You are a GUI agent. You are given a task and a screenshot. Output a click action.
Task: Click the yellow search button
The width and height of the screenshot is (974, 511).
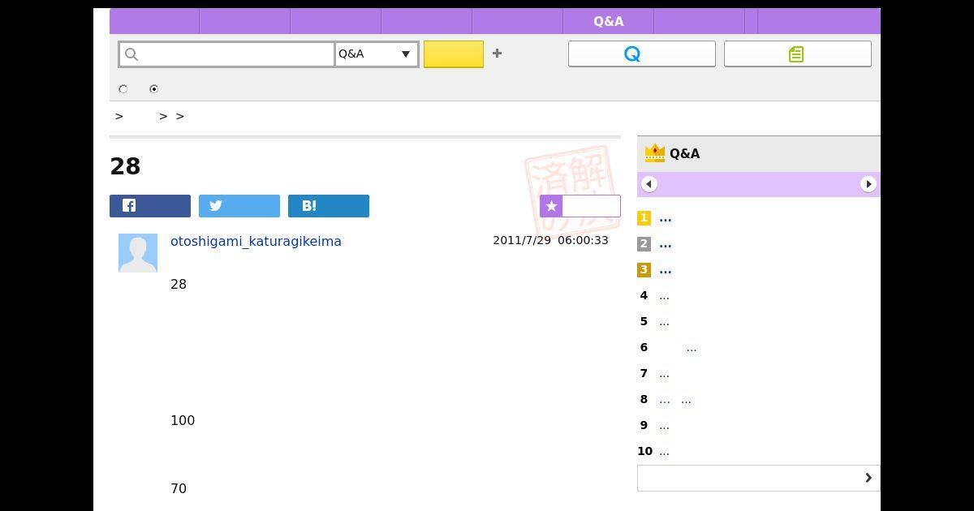point(454,54)
